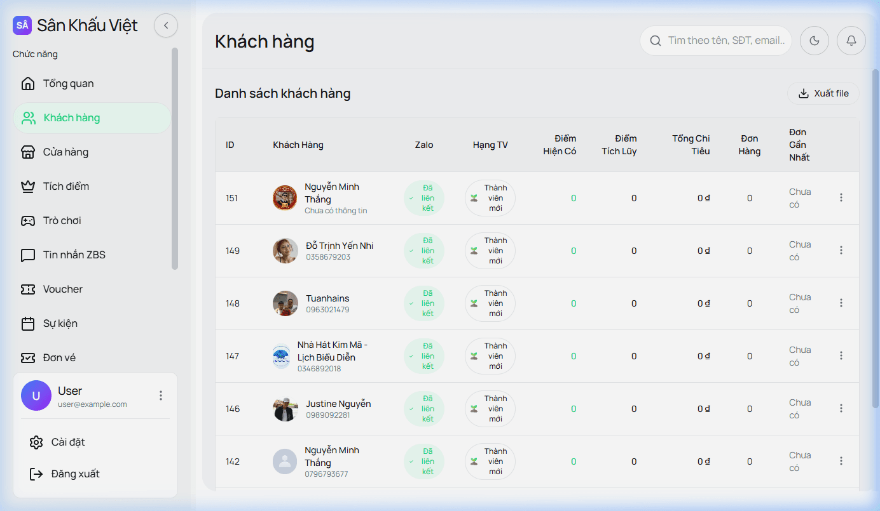Click the Cài đặt settings gear icon
The height and width of the screenshot is (511, 880).
[x=36, y=442]
